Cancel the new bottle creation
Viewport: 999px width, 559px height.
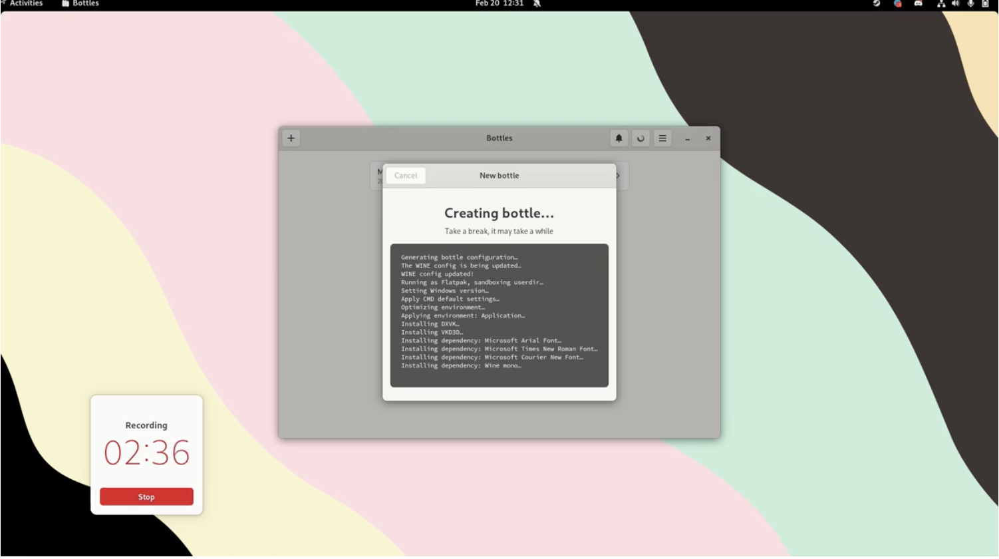[406, 176]
